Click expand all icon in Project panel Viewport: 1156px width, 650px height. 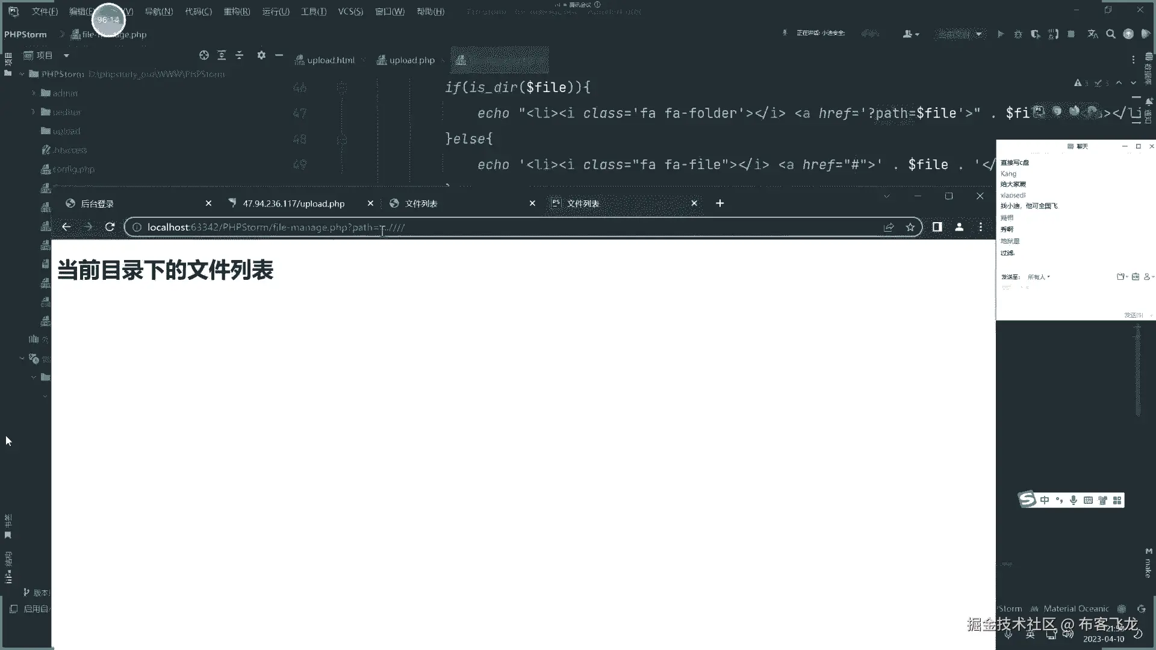click(222, 55)
